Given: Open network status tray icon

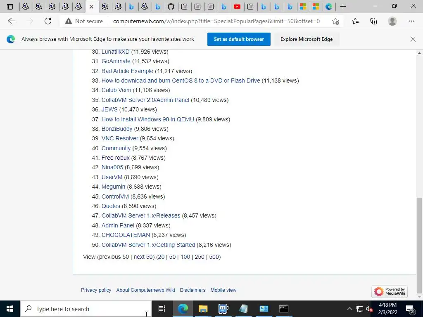Looking at the screenshot, I should [x=360, y=309].
